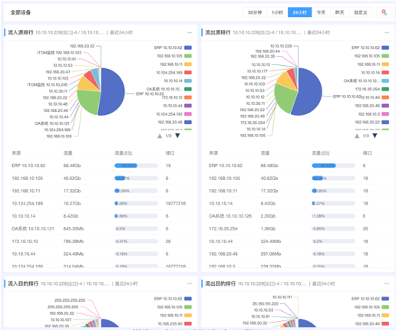Switch time range to 昨天

pos(339,12)
